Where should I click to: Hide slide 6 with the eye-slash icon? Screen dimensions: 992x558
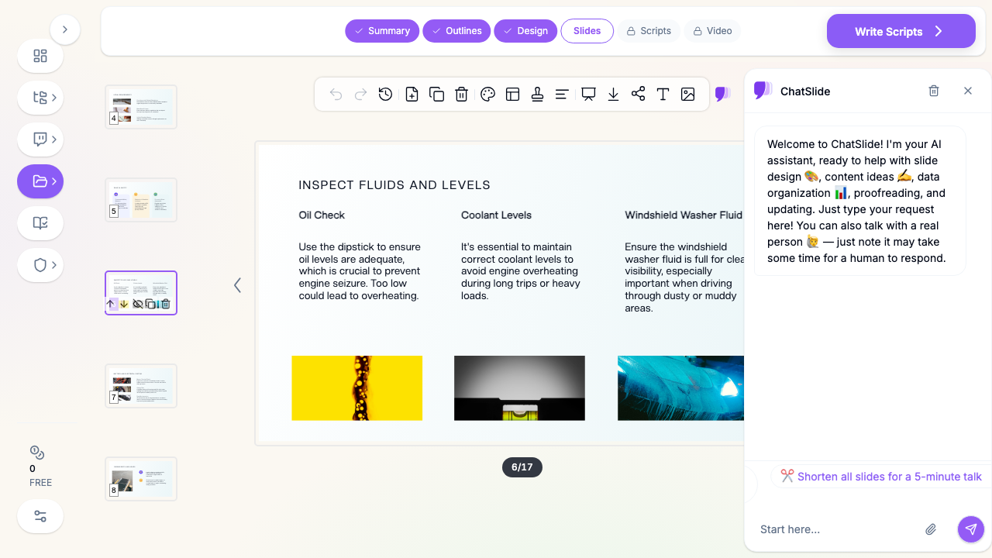138,304
